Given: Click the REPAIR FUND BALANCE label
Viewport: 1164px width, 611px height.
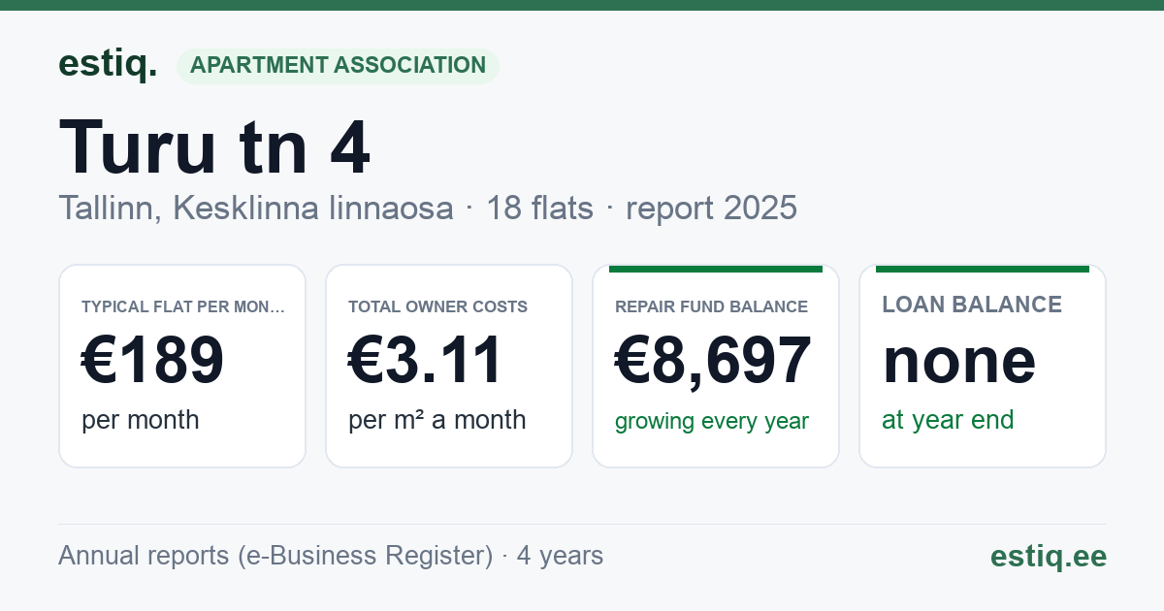Looking at the screenshot, I should click(711, 306).
